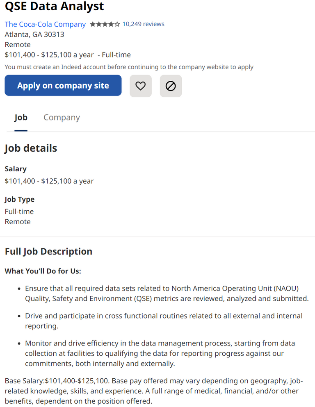Click Remote under the Job Type section
The image size is (315, 407).
tap(18, 221)
